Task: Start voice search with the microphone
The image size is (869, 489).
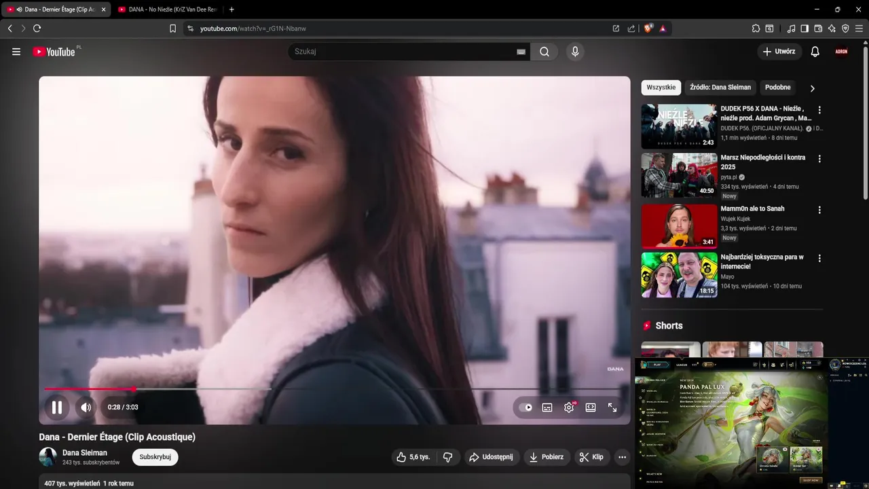Action: tap(575, 52)
